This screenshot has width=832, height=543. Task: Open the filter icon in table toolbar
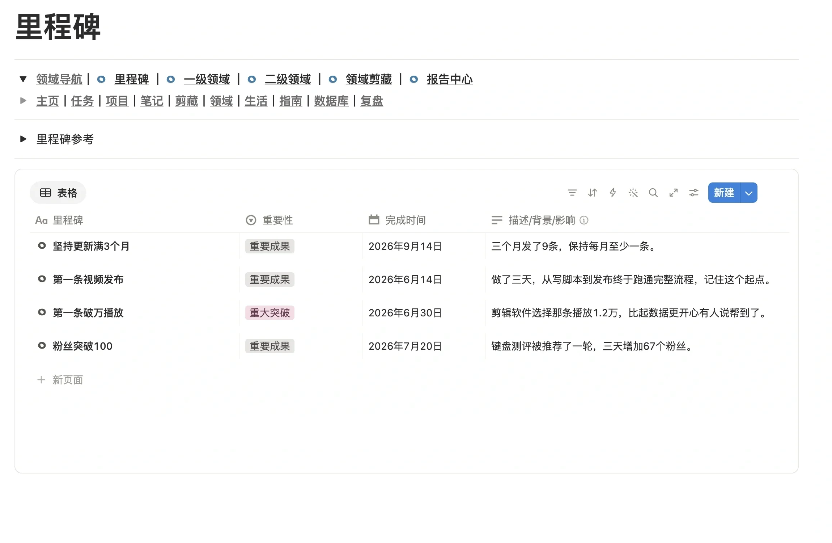(572, 193)
